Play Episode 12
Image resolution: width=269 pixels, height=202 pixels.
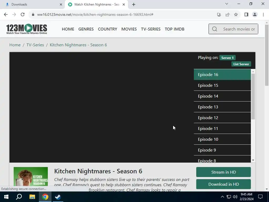click(222, 118)
